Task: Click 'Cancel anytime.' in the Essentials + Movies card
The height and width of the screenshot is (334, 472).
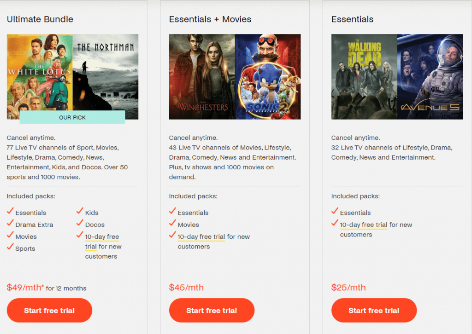Action: point(193,138)
